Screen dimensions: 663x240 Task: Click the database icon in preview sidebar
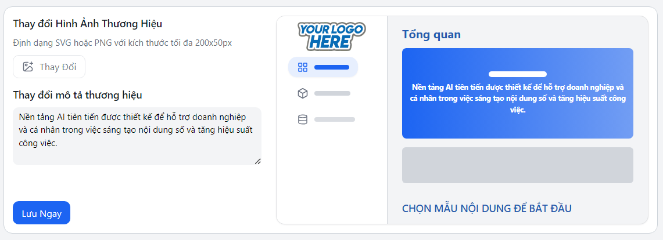point(302,119)
